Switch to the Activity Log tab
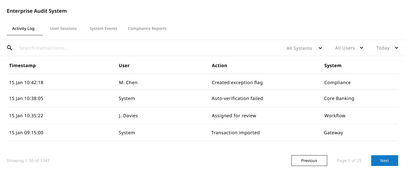 (23, 29)
